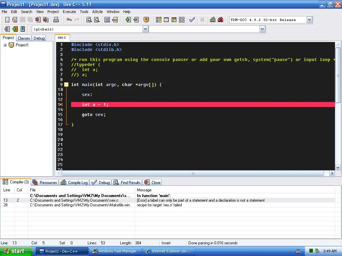Click the File column header
The height and width of the screenshot is (256, 342).
coord(81,190)
